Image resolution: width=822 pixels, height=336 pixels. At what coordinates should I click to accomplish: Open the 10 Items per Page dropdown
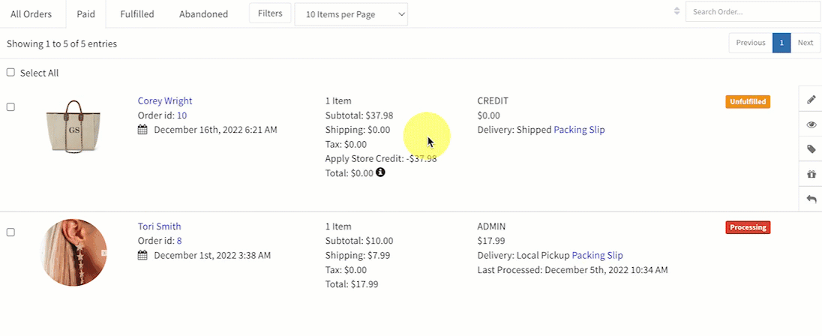click(351, 13)
